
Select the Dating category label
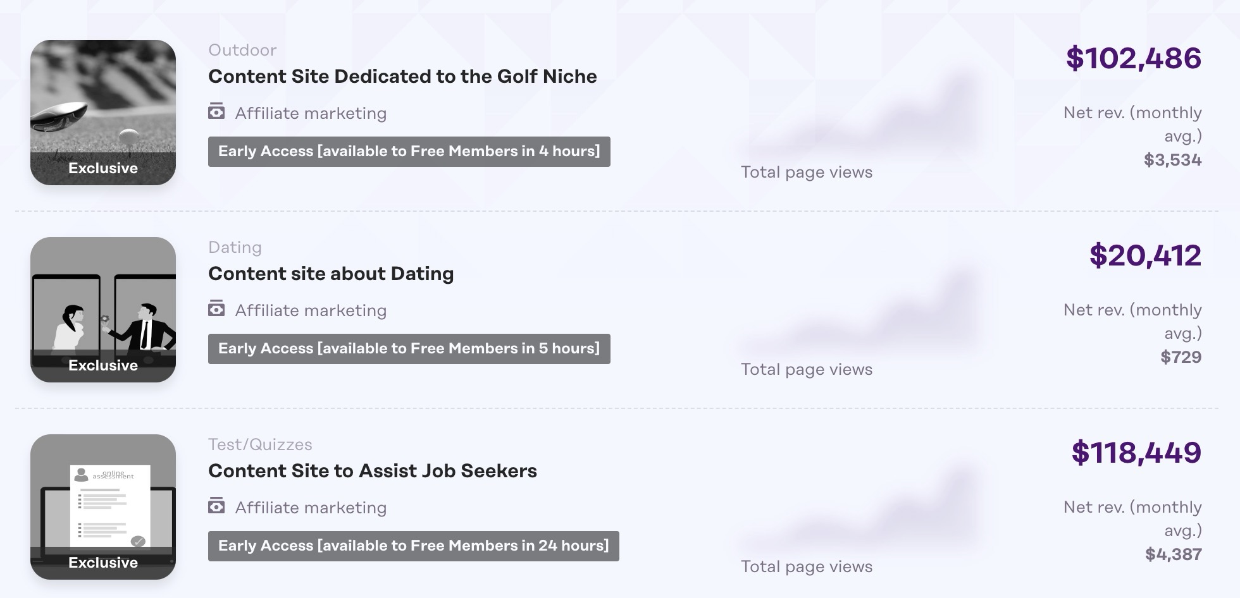coord(235,247)
